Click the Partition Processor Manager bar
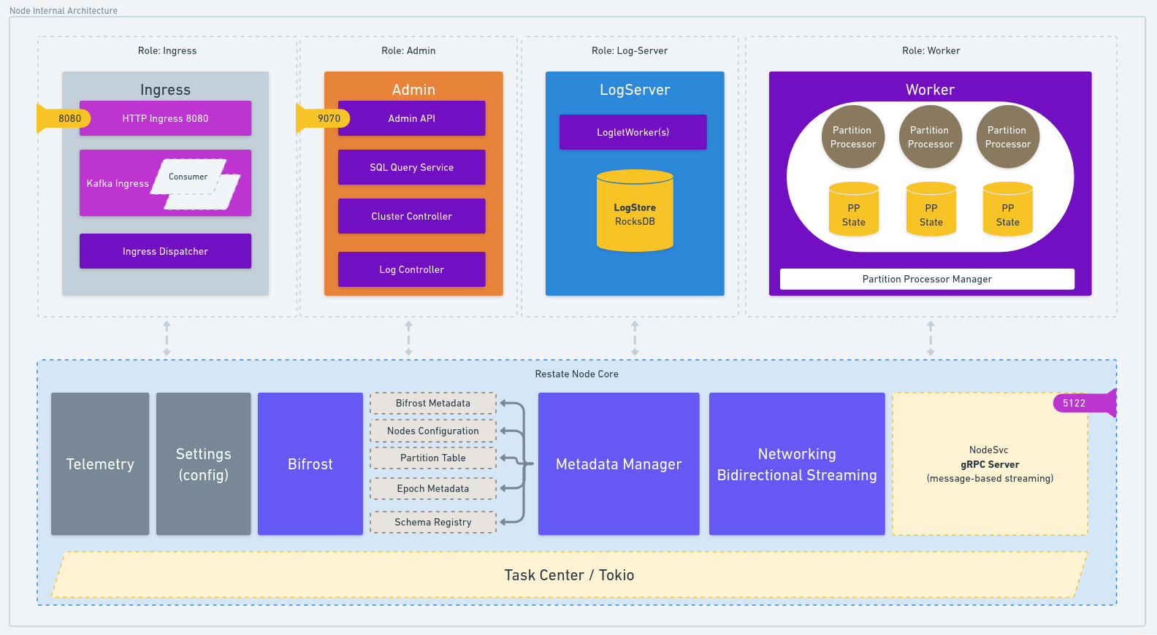The height and width of the screenshot is (635, 1157). click(x=927, y=279)
